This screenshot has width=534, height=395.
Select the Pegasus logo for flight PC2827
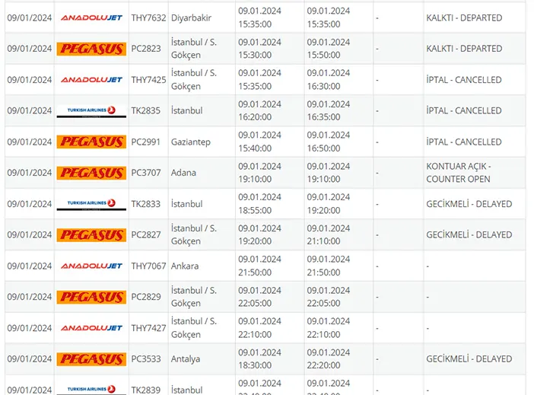coord(91,235)
